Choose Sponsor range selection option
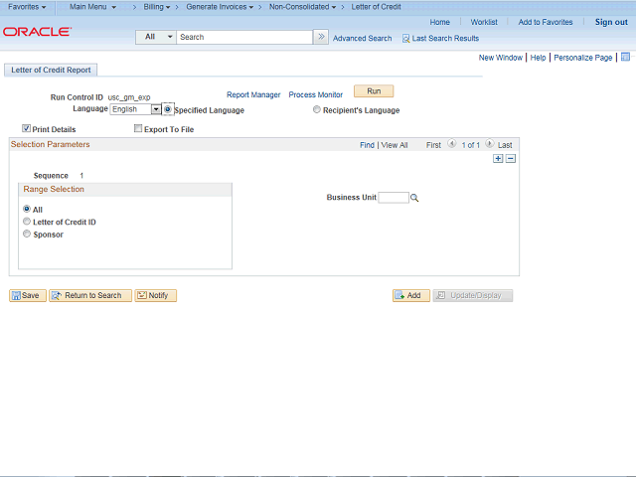Image resolution: width=636 pixels, height=477 pixels. point(27,235)
